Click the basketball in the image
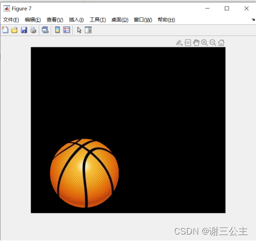The height and width of the screenshot is (241, 256). coord(85,173)
